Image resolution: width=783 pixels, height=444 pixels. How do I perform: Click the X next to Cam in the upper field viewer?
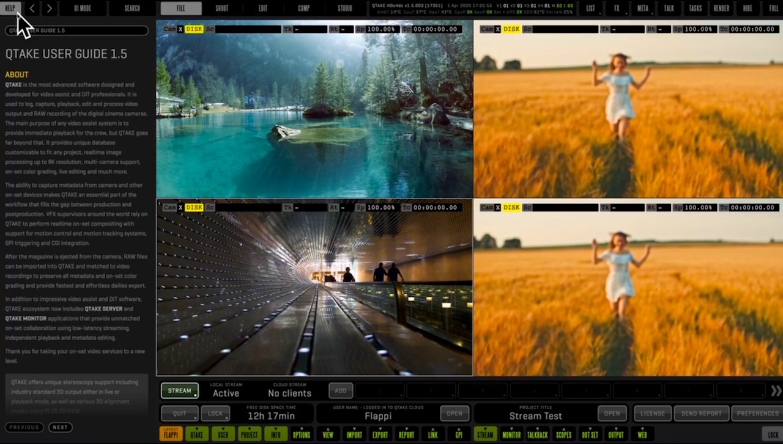[x=497, y=29]
